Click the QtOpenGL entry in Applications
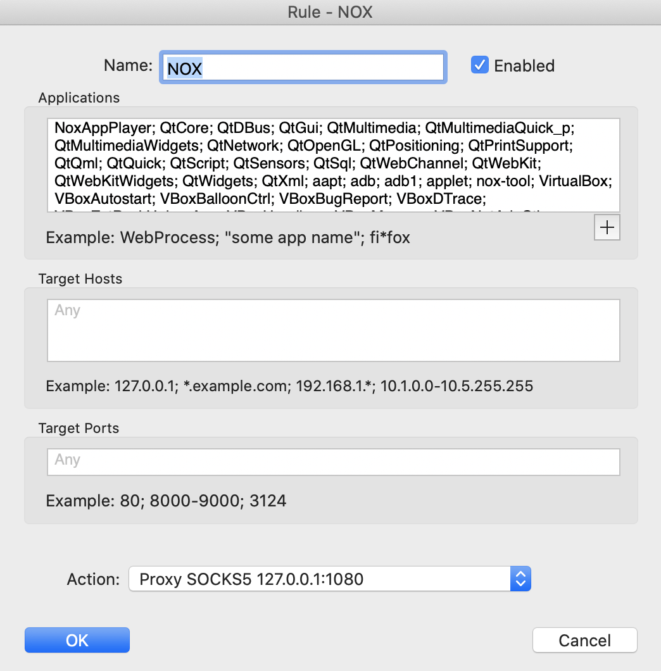The width and height of the screenshot is (661, 671). [324, 146]
